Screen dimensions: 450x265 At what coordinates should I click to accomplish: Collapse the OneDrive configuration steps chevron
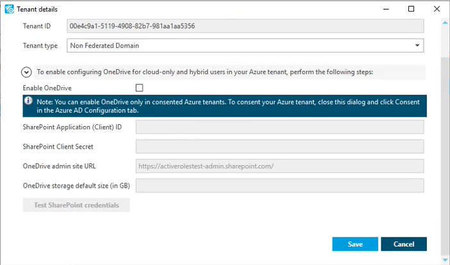tap(26, 72)
